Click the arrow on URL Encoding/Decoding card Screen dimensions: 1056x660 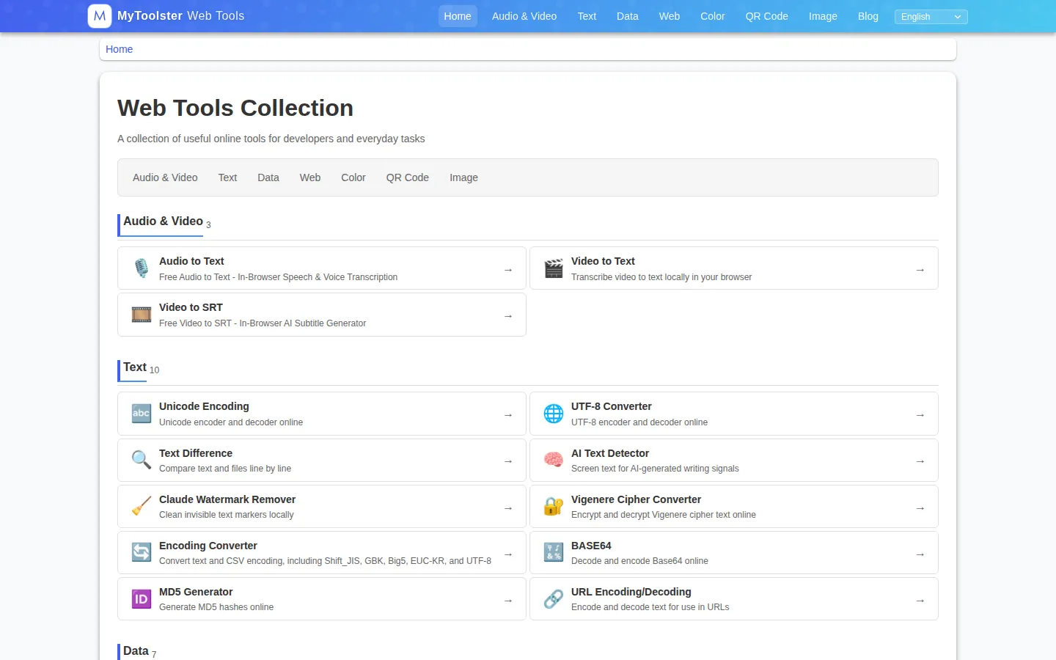point(920,601)
